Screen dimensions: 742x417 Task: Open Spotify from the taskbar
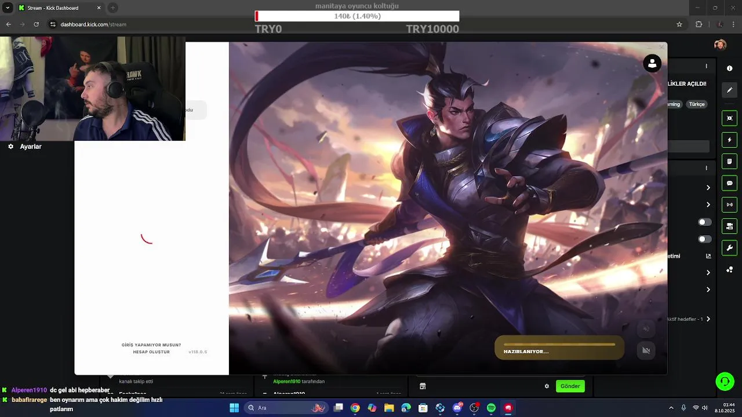point(491,408)
